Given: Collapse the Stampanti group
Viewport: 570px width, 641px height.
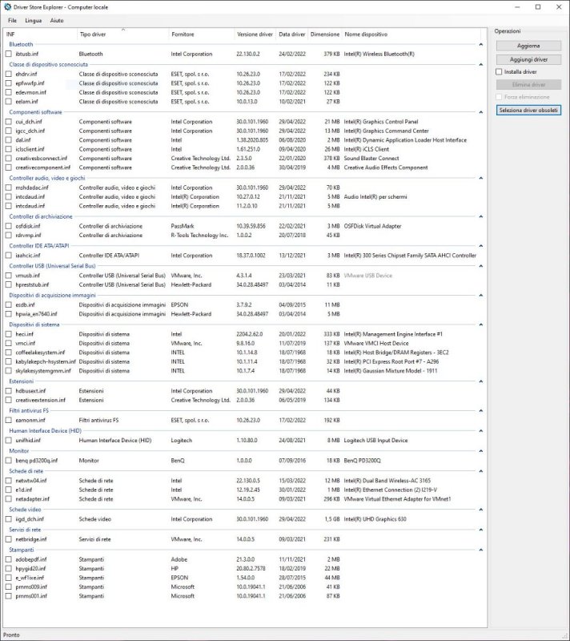Looking at the screenshot, I should (x=481, y=550).
